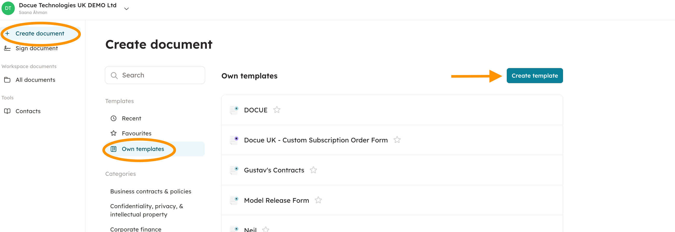The image size is (675, 232).
Task: Mark Model Release Form as favourite
Action: pos(318,200)
